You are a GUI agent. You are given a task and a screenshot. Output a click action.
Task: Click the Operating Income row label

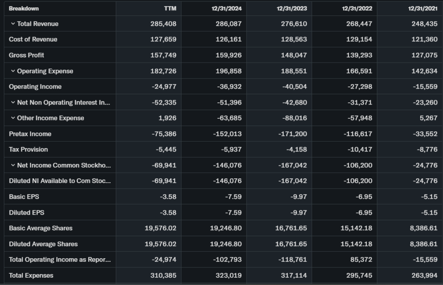coord(35,87)
